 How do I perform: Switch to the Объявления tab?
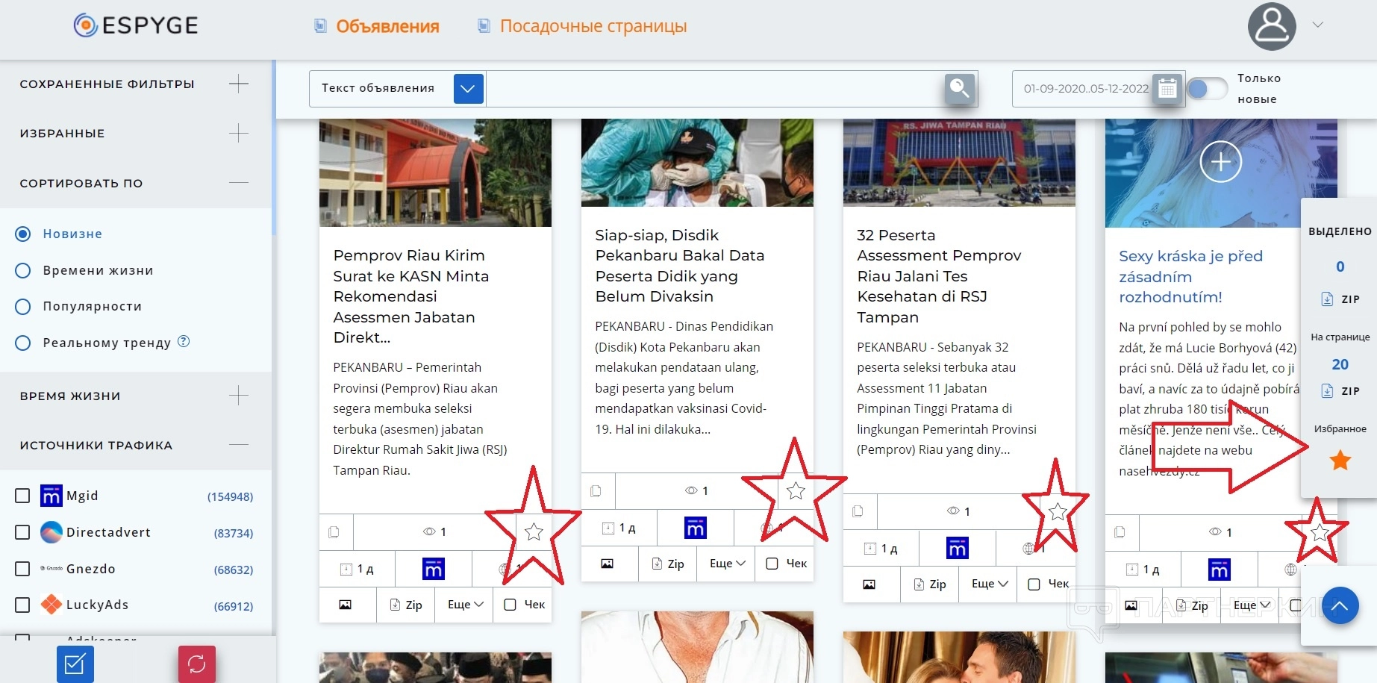[x=387, y=26]
